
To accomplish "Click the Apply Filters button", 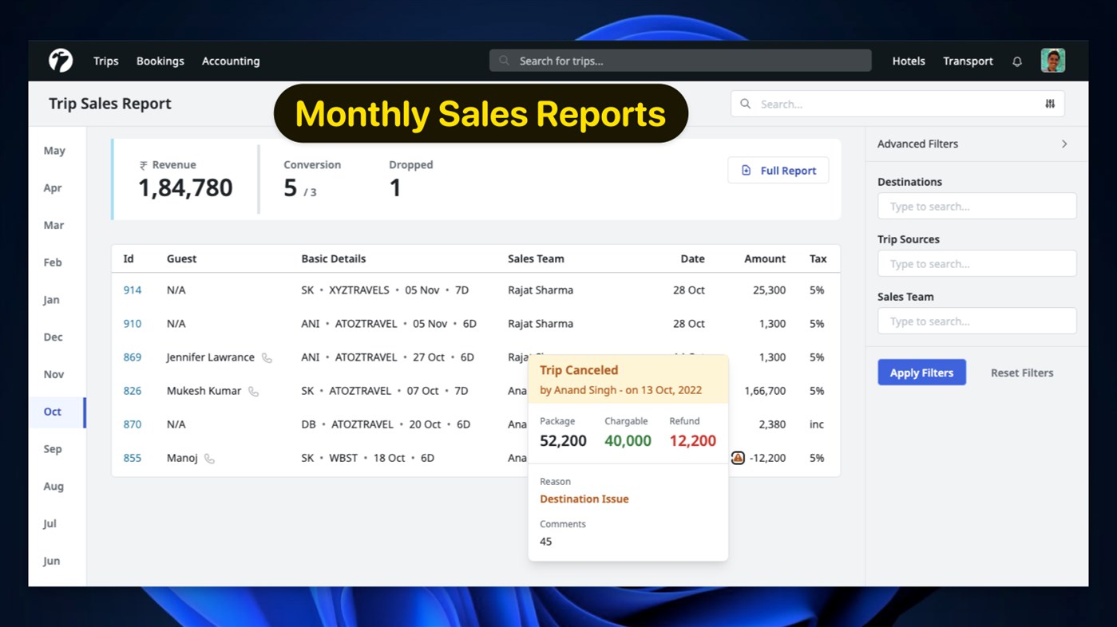I will 921,372.
